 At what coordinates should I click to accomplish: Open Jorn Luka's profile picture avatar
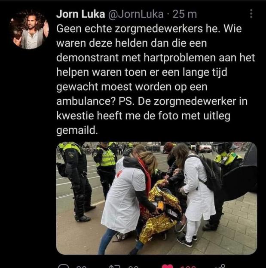pos(29,29)
